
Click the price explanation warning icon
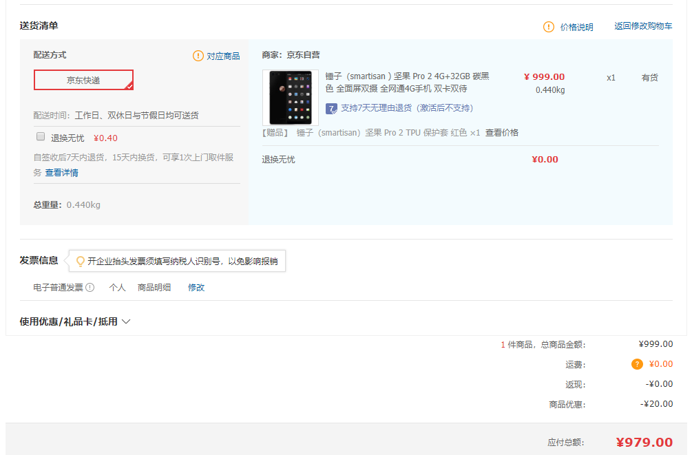(548, 27)
